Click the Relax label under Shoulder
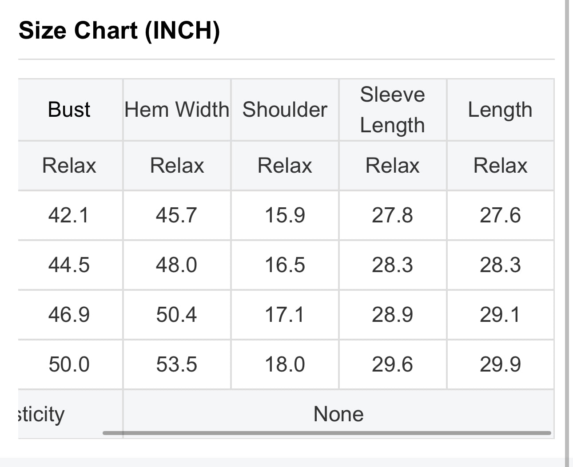Screen dimensions: 573x467 tap(285, 166)
